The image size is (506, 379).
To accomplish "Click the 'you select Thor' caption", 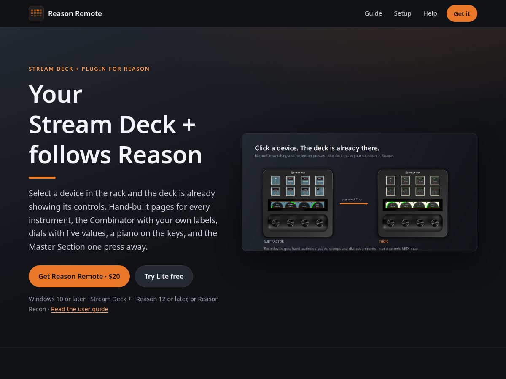I will coord(352,199).
